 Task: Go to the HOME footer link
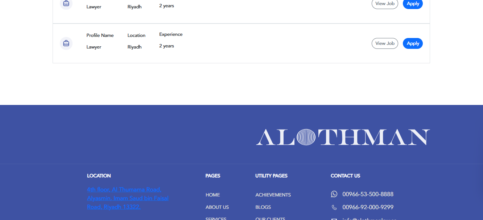point(212,195)
